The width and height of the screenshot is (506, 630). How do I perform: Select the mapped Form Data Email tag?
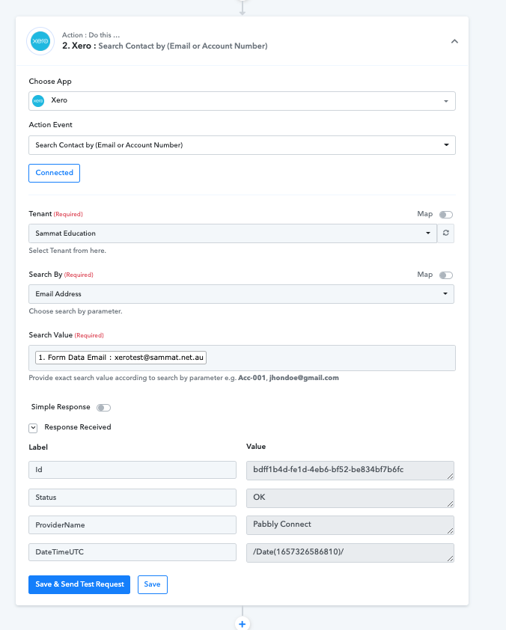point(121,358)
